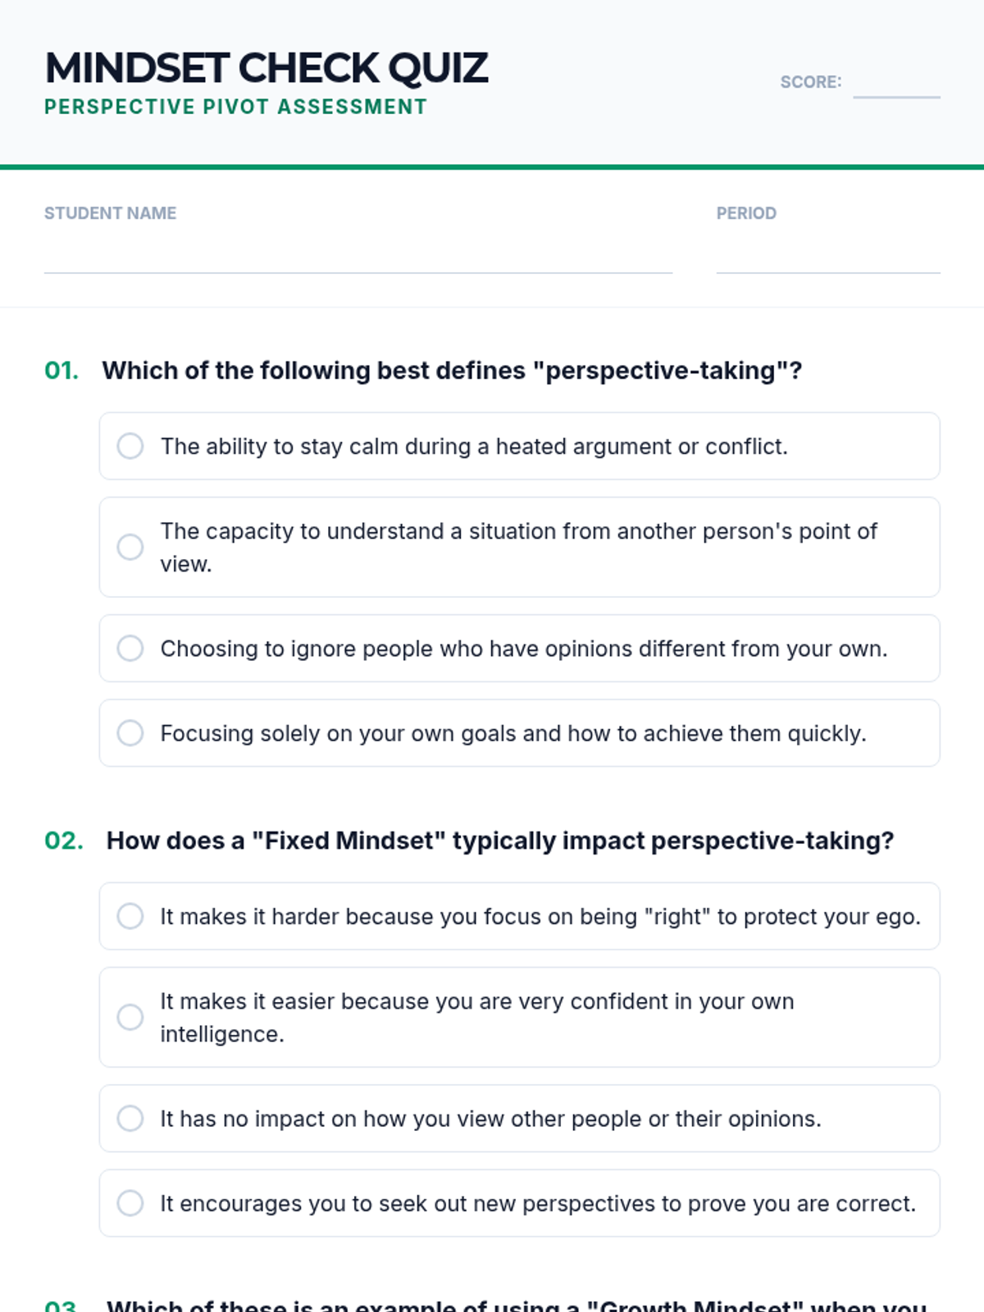Select "harder because you focus on being right" radio

[130, 916]
